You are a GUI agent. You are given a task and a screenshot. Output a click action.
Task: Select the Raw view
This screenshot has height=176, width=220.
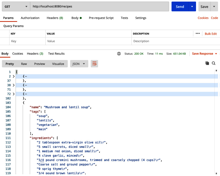(24, 64)
